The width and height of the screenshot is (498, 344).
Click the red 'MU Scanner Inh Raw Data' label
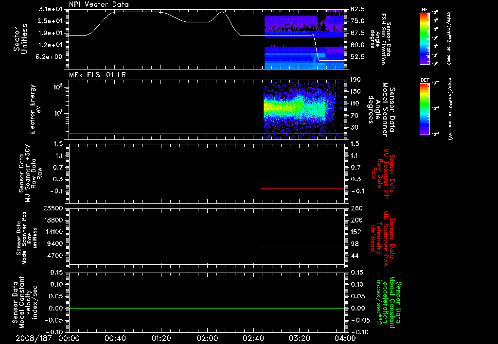coord(383,173)
